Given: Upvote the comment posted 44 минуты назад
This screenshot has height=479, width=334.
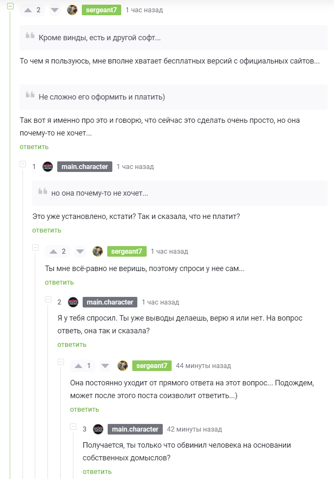Looking at the screenshot, I should [78, 365].
